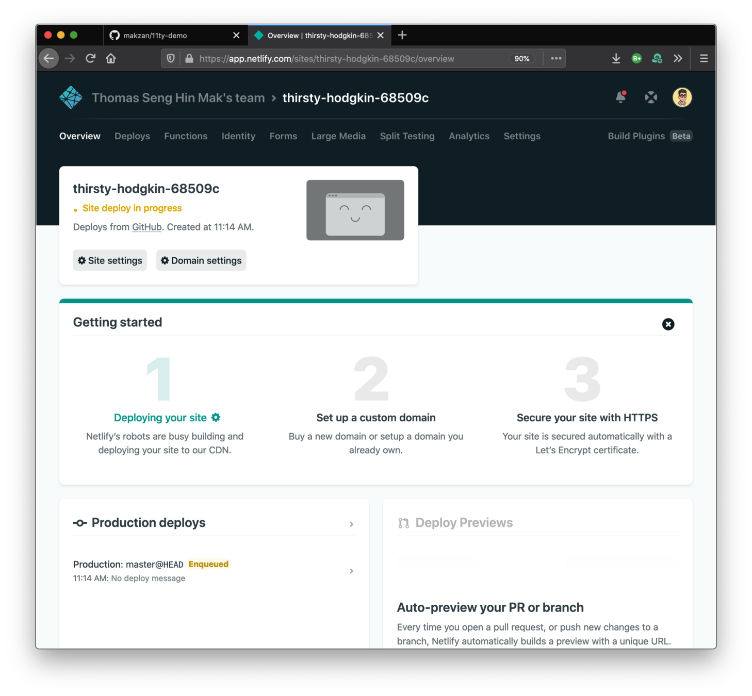
Task: Open the support lifebuoy icon
Action: click(x=651, y=97)
